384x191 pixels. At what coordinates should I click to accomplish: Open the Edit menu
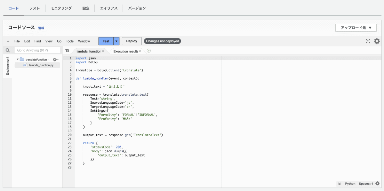click(27, 41)
